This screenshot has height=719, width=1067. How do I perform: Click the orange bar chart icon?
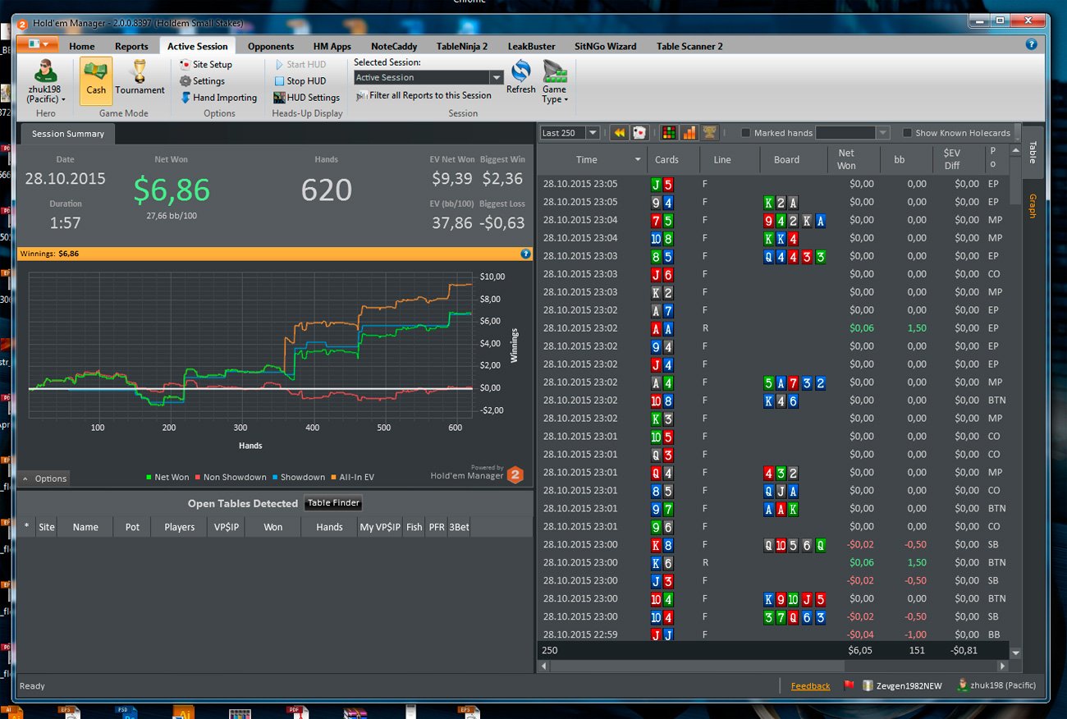(689, 133)
